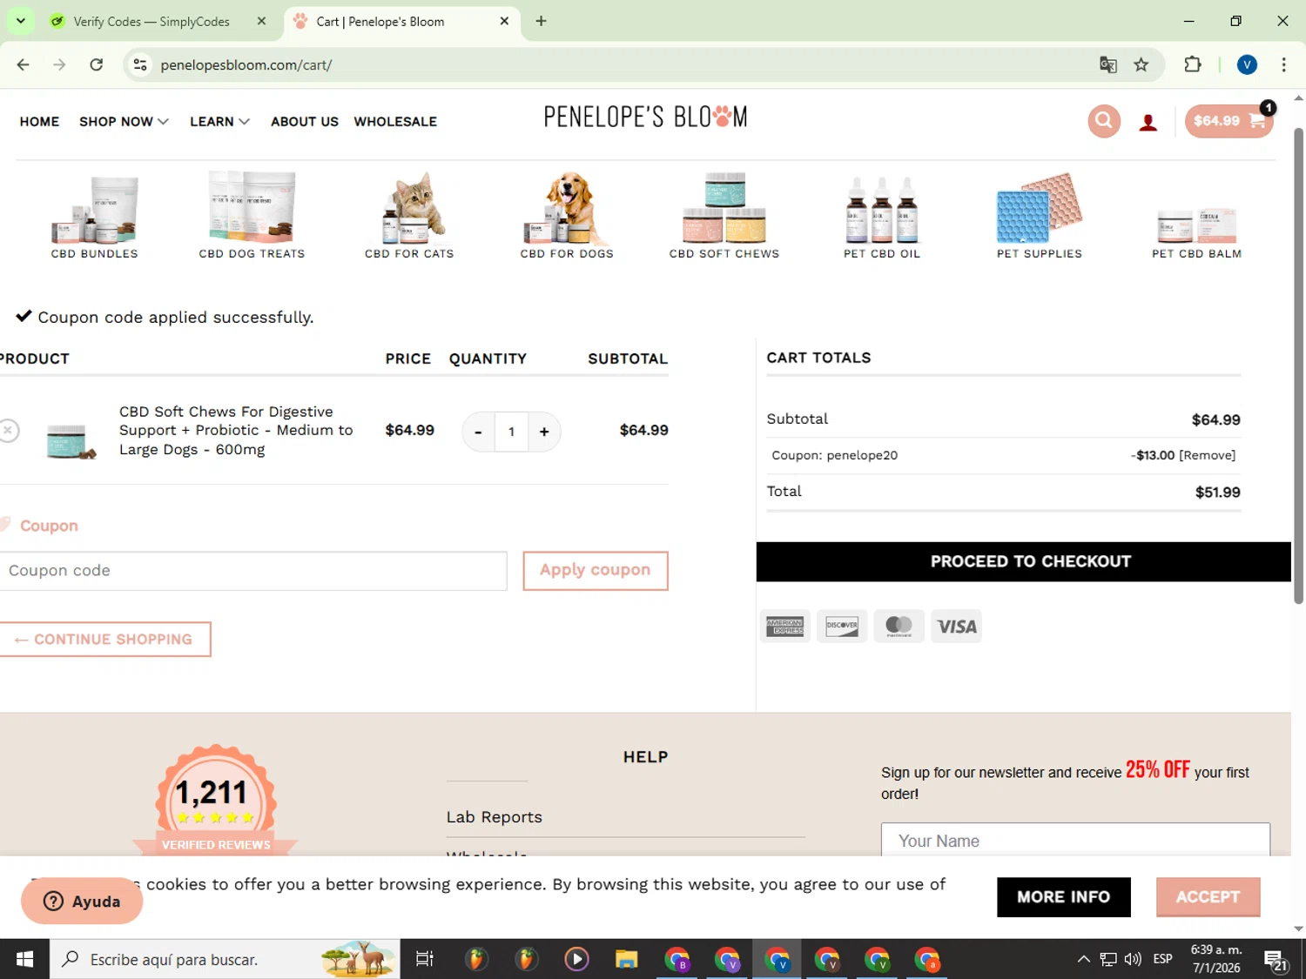Open the CBD Bundles category
1306x979 pixels.
(x=94, y=216)
